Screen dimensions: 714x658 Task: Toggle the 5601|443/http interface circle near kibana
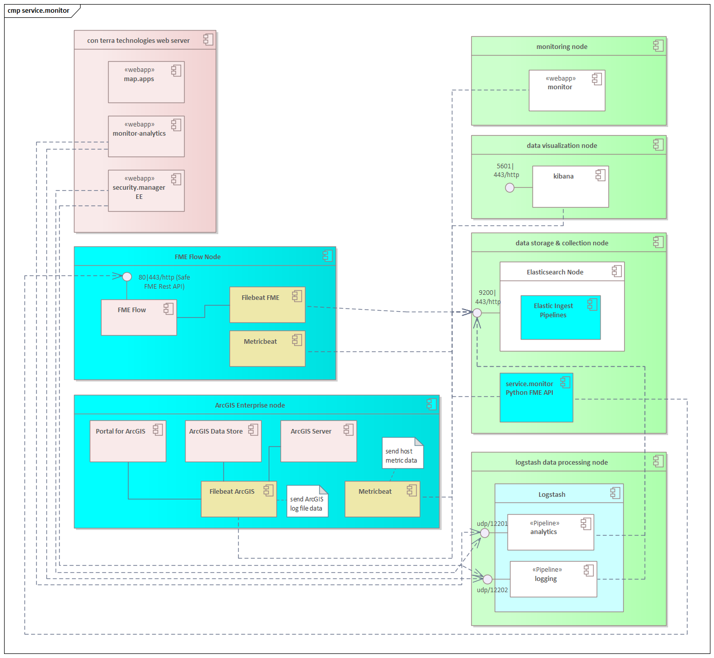coord(509,188)
